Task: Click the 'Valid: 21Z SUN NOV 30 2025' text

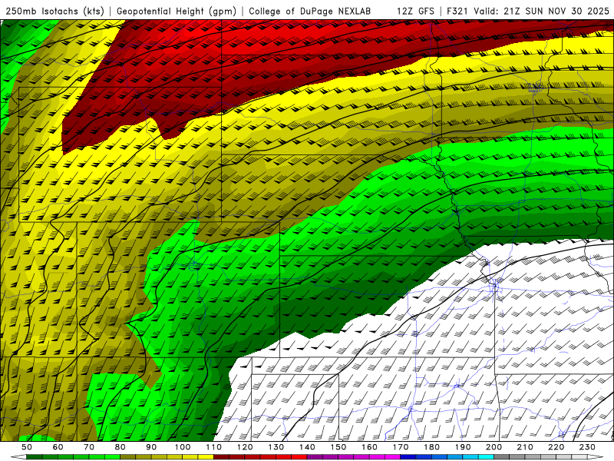Action: point(541,12)
